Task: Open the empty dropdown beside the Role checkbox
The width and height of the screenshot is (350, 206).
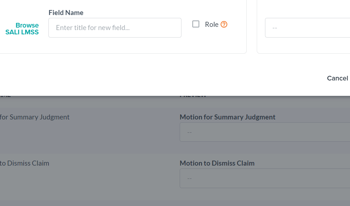Action: click(308, 28)
